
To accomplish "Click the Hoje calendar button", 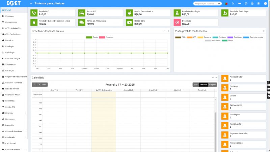I will [x=45, y=85].
